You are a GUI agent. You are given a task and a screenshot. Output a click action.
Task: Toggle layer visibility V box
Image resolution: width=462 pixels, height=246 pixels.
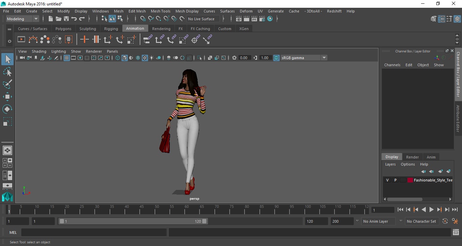point(387,180)
